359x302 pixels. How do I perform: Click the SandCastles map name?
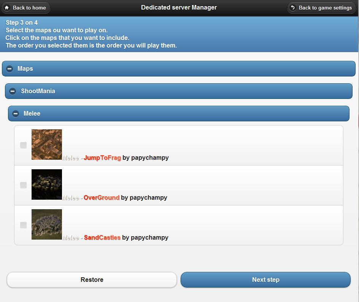(102, 237)
